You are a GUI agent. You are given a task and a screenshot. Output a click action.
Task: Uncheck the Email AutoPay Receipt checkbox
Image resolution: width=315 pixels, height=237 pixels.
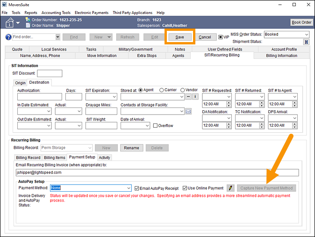(137, 188)
